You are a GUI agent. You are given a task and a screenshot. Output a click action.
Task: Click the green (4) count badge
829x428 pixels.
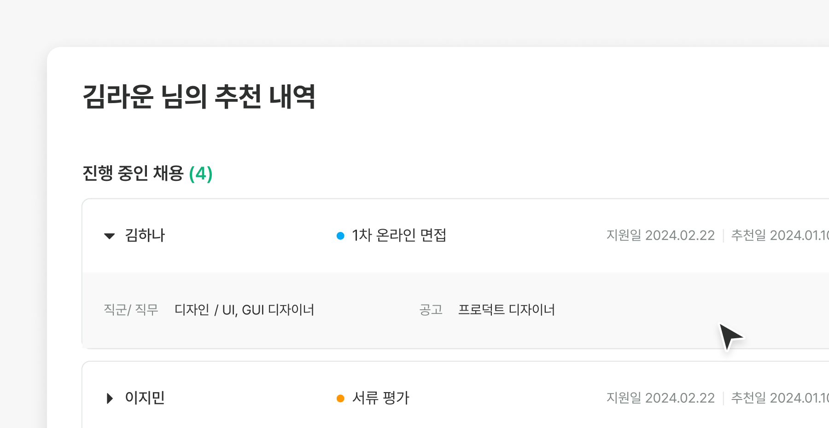[201, 174]
